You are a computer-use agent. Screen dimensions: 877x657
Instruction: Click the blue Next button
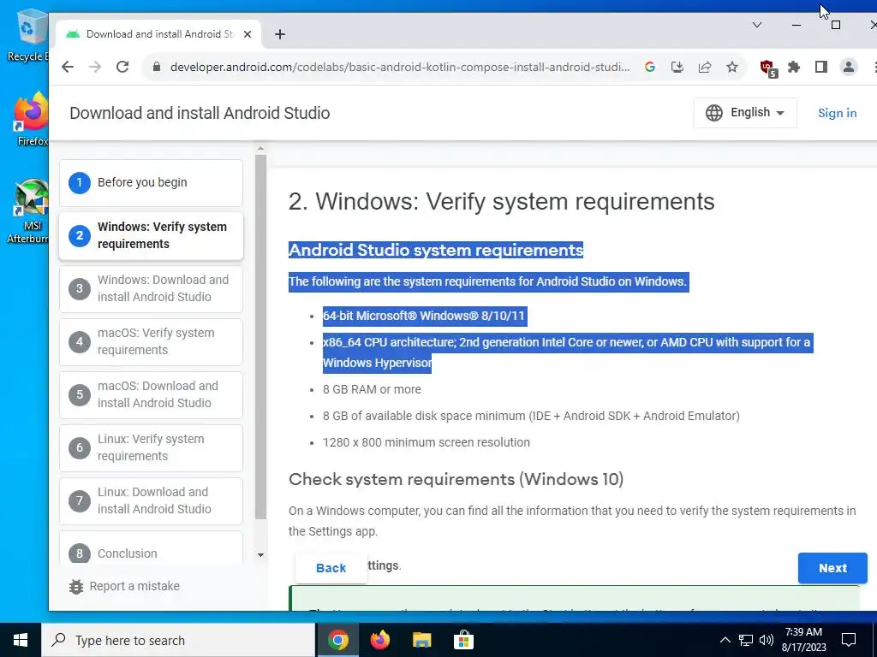tap(832, 568)
